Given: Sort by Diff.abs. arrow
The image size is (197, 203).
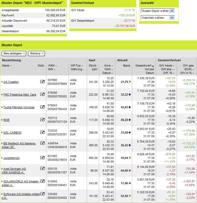Looking at the screenshot, I should (174, 70).
